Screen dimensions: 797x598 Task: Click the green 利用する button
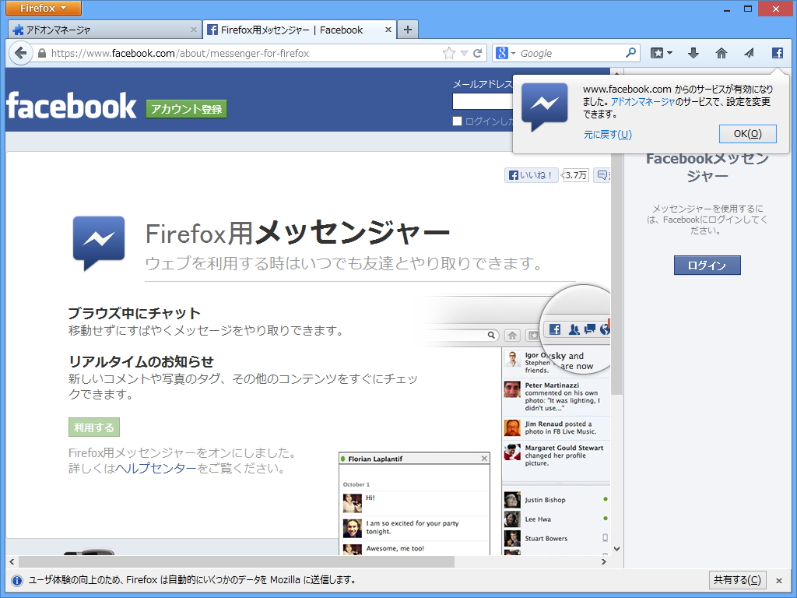tap(94, 427)
